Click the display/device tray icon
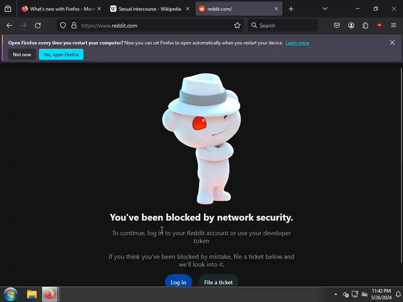 pyautogui.click(x=355, y=294)
